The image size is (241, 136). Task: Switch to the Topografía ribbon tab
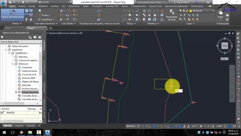pyautogui.click(x=97, y=6)
